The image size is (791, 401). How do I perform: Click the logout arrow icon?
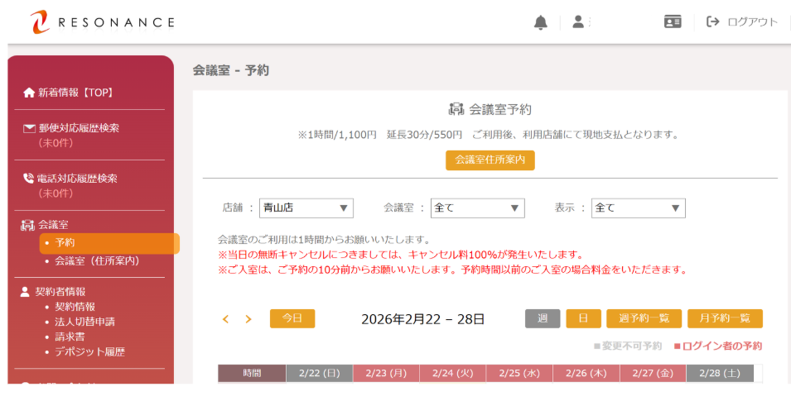[x=712, y=21]
